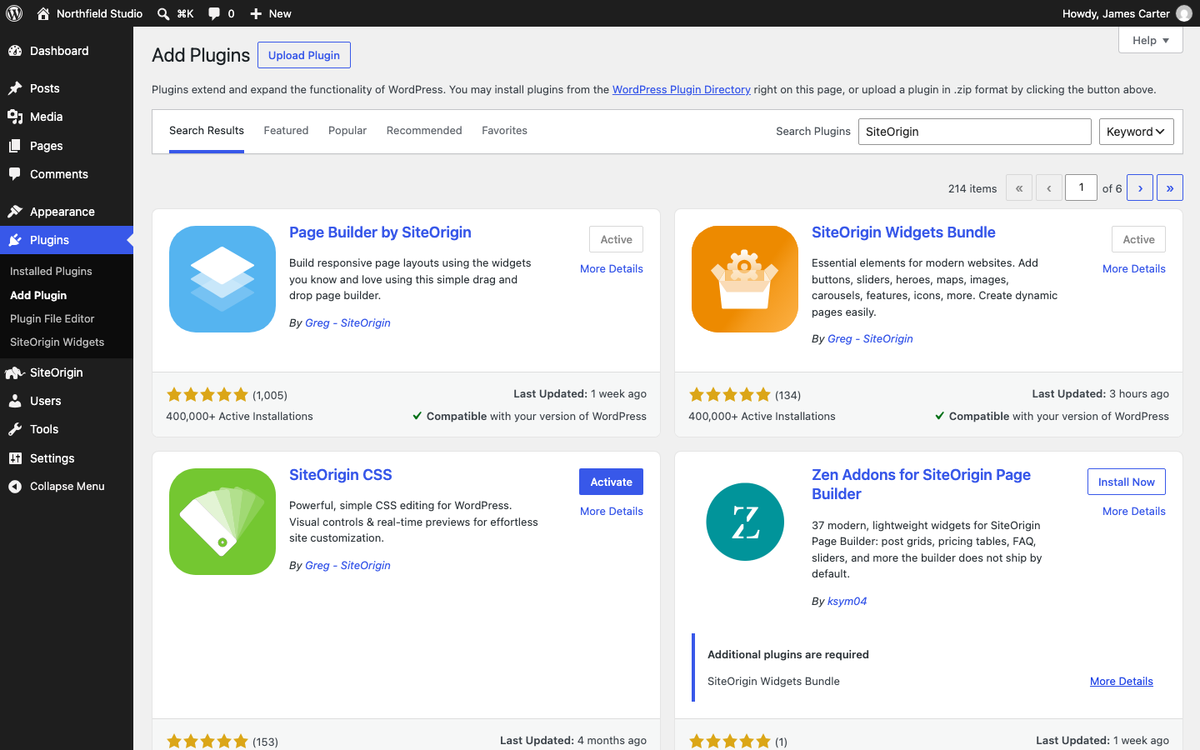The width and height of the screenshot is (1200, 750).
Task: Open the search magnifier in admin bar
Action: pyautogui.click(x=163, y=13)
